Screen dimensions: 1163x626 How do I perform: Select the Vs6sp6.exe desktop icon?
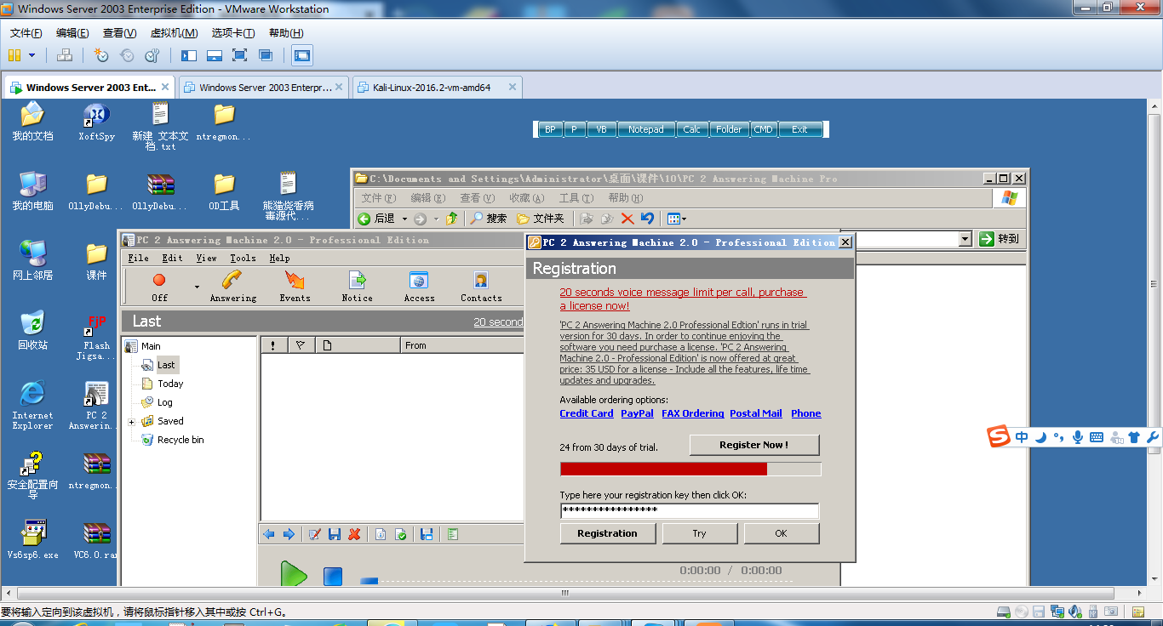click(x=32, y=539)
